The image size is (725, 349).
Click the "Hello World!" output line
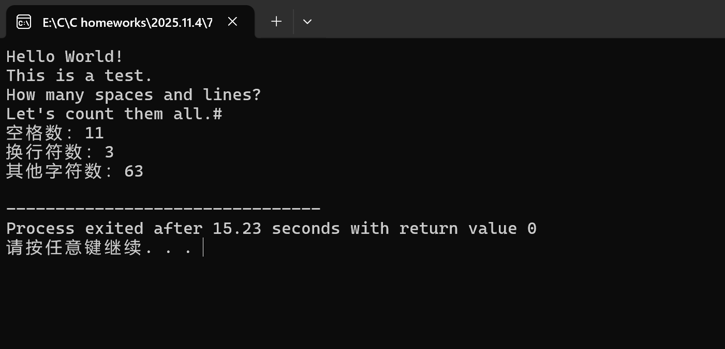pyautogui.click(x=65, y=56)
